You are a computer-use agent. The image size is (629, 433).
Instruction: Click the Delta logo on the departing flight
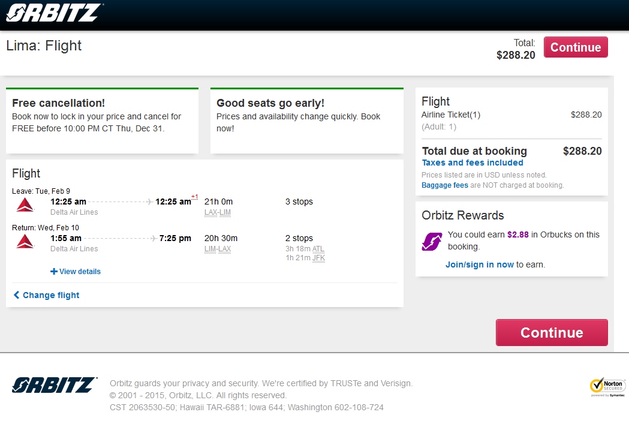25,205
